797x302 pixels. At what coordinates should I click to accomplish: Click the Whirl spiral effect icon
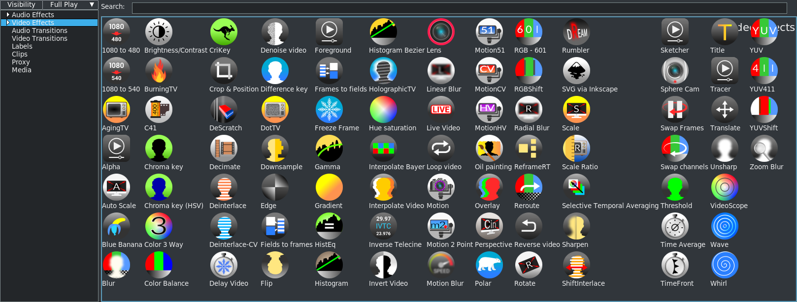[x=725, y=265]
